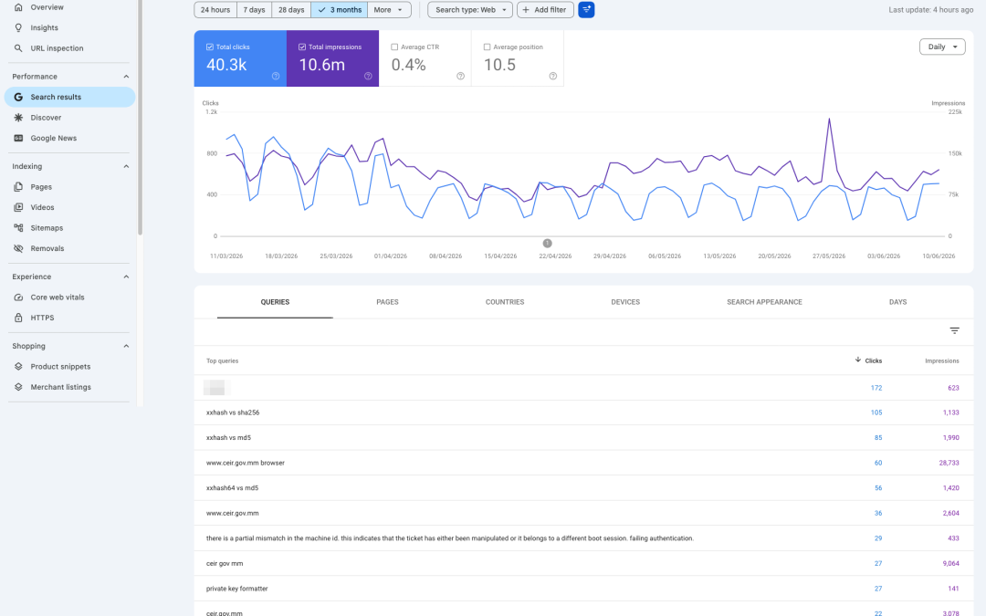Click the help icon on Total clicks card

click(276, 76)
